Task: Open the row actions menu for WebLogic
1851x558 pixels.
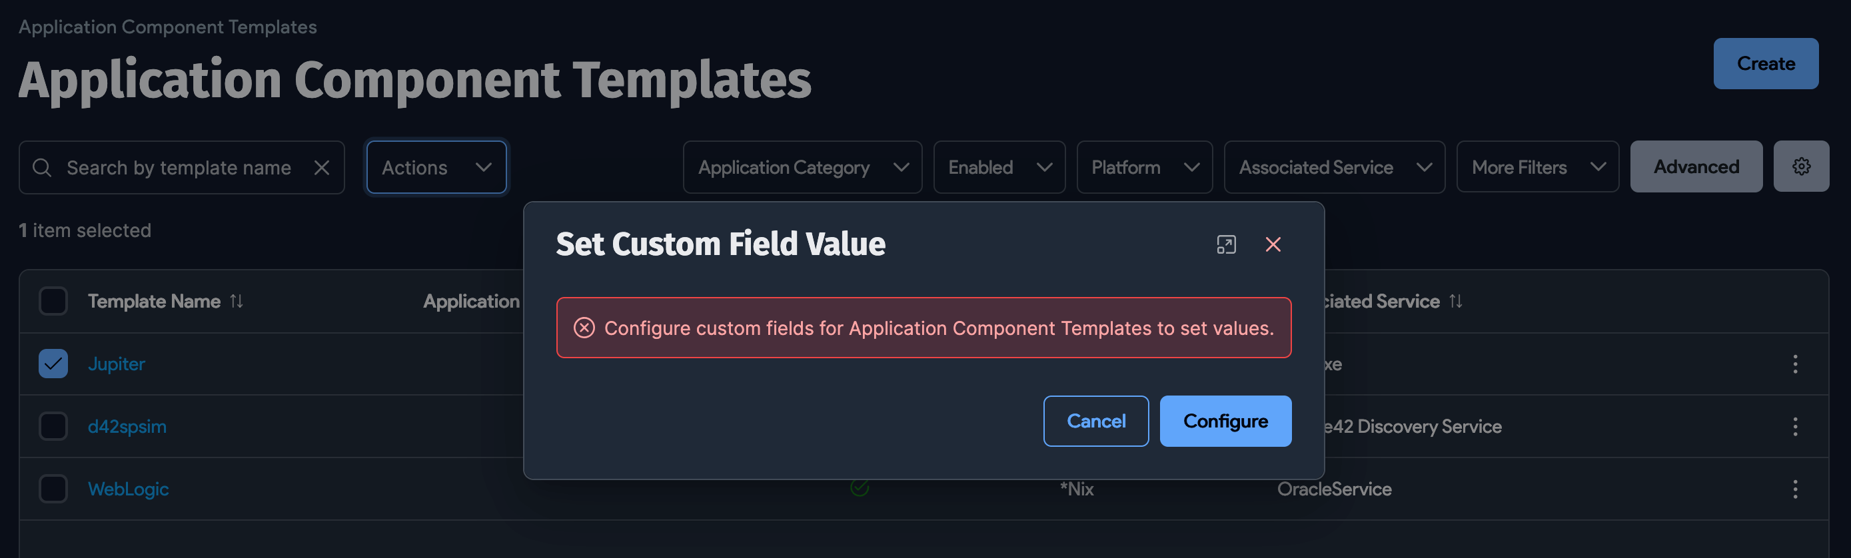Action: [1794, 488]
